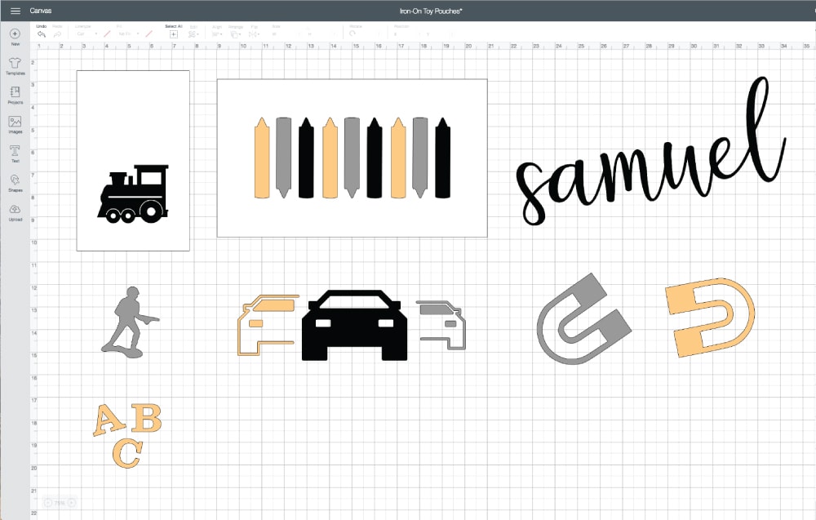Open the Arrange dropdown
Screen dimensions: 816x520
coord(236,34)
